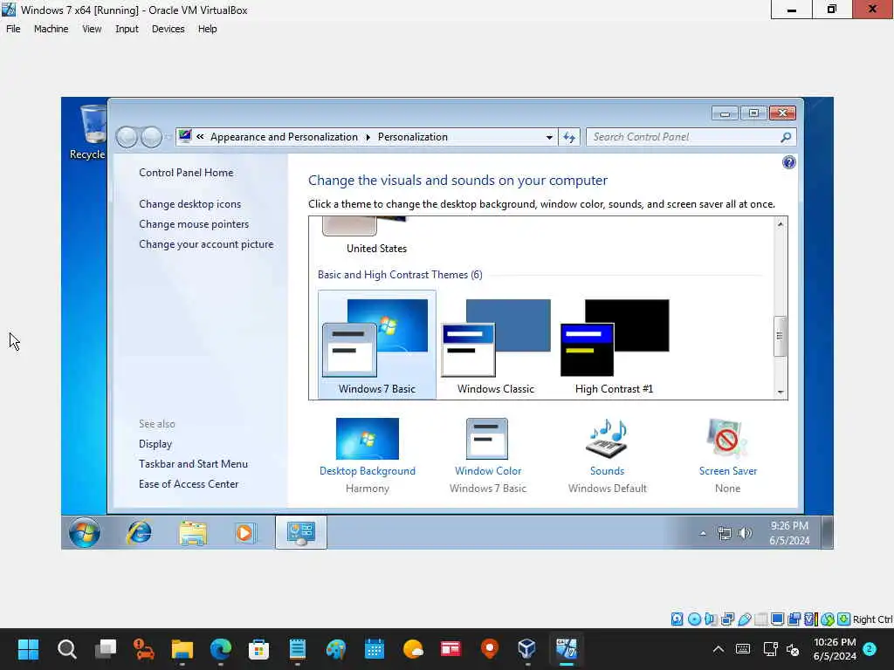Launch Windows Media Player from guest taskbar
894x670 pixels.
[x=244, y=533]
